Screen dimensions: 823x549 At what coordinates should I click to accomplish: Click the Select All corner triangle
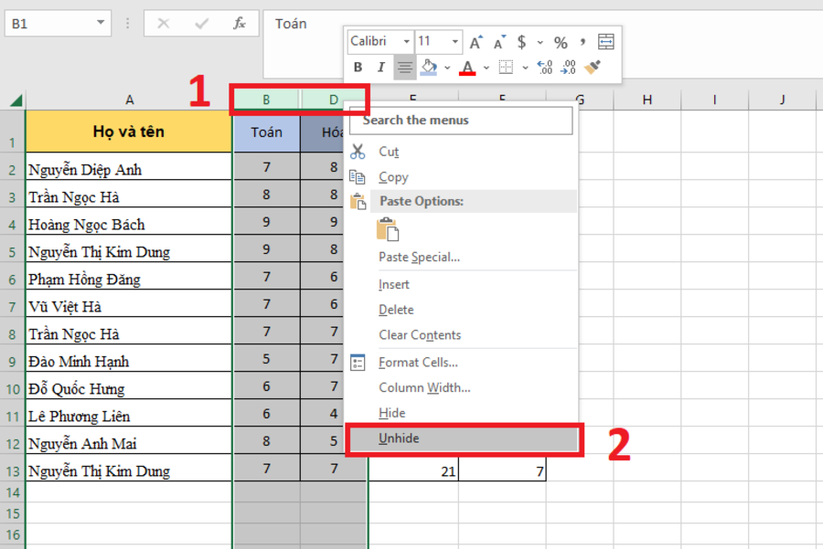tap(16, 100)
